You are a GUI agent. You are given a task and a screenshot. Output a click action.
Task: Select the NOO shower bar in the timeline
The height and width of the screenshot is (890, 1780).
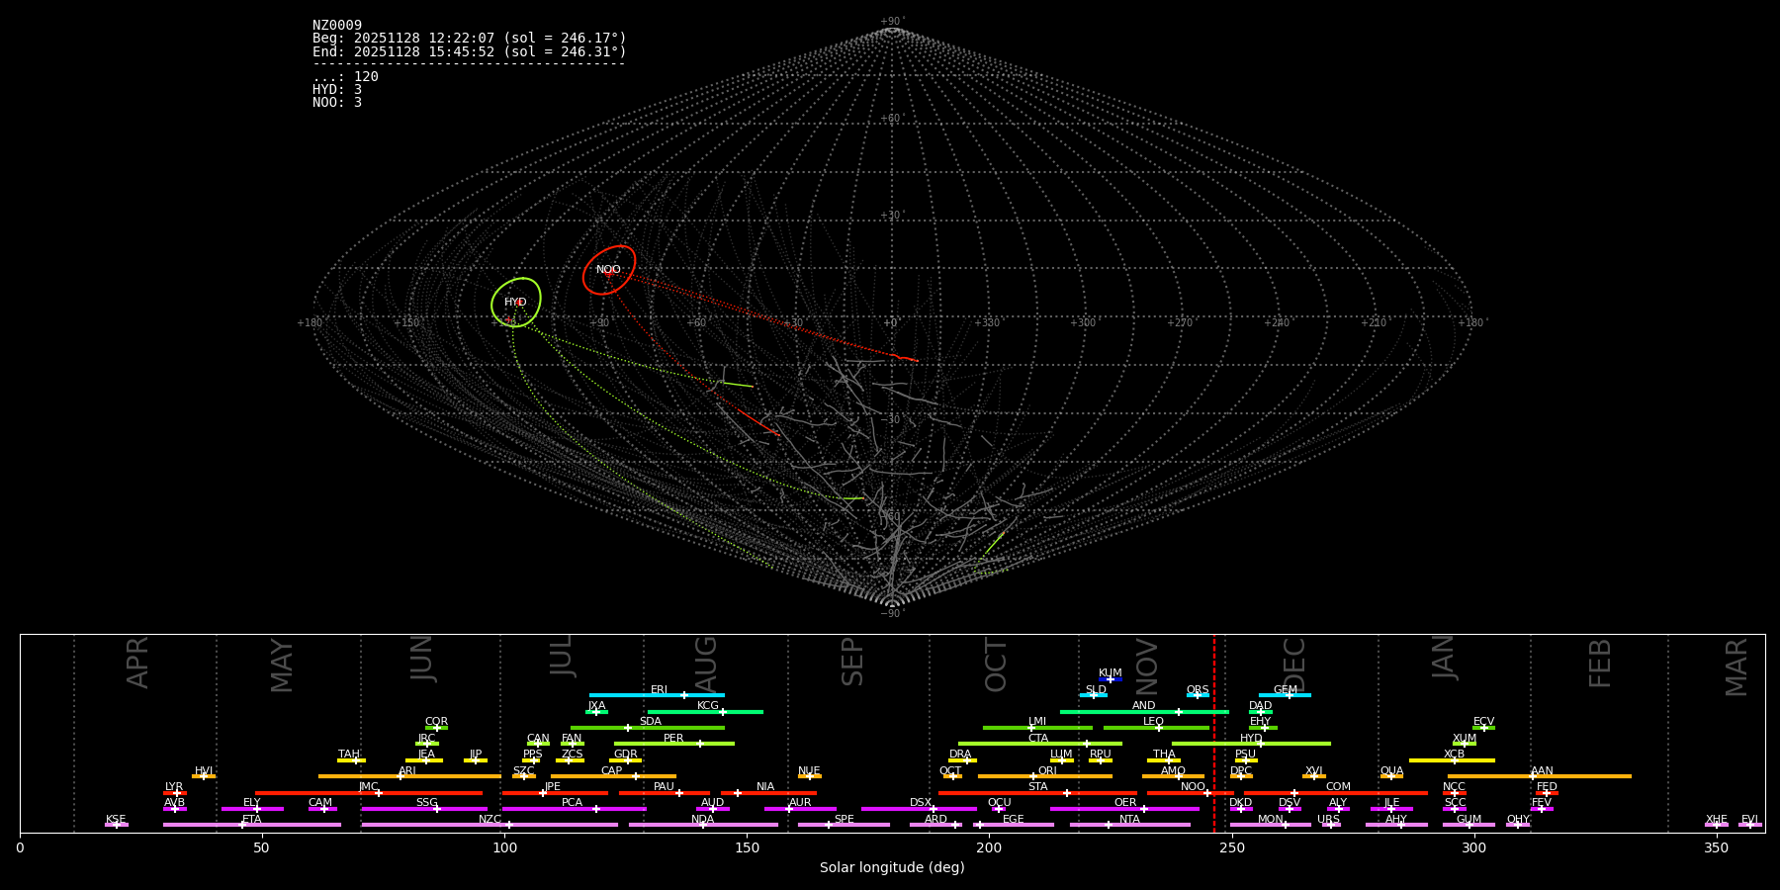[1191, 793]
